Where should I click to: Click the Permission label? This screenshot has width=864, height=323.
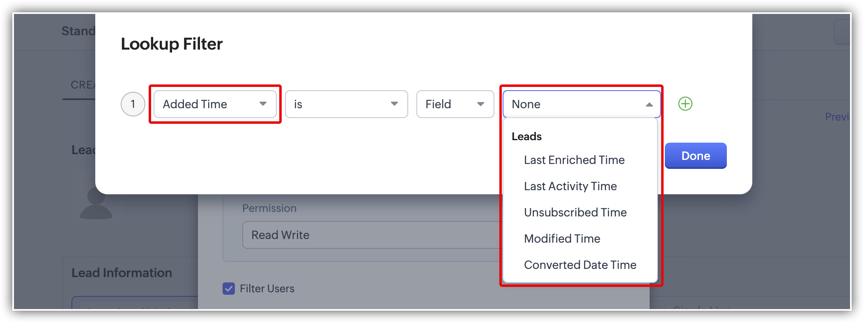point(269,208)
